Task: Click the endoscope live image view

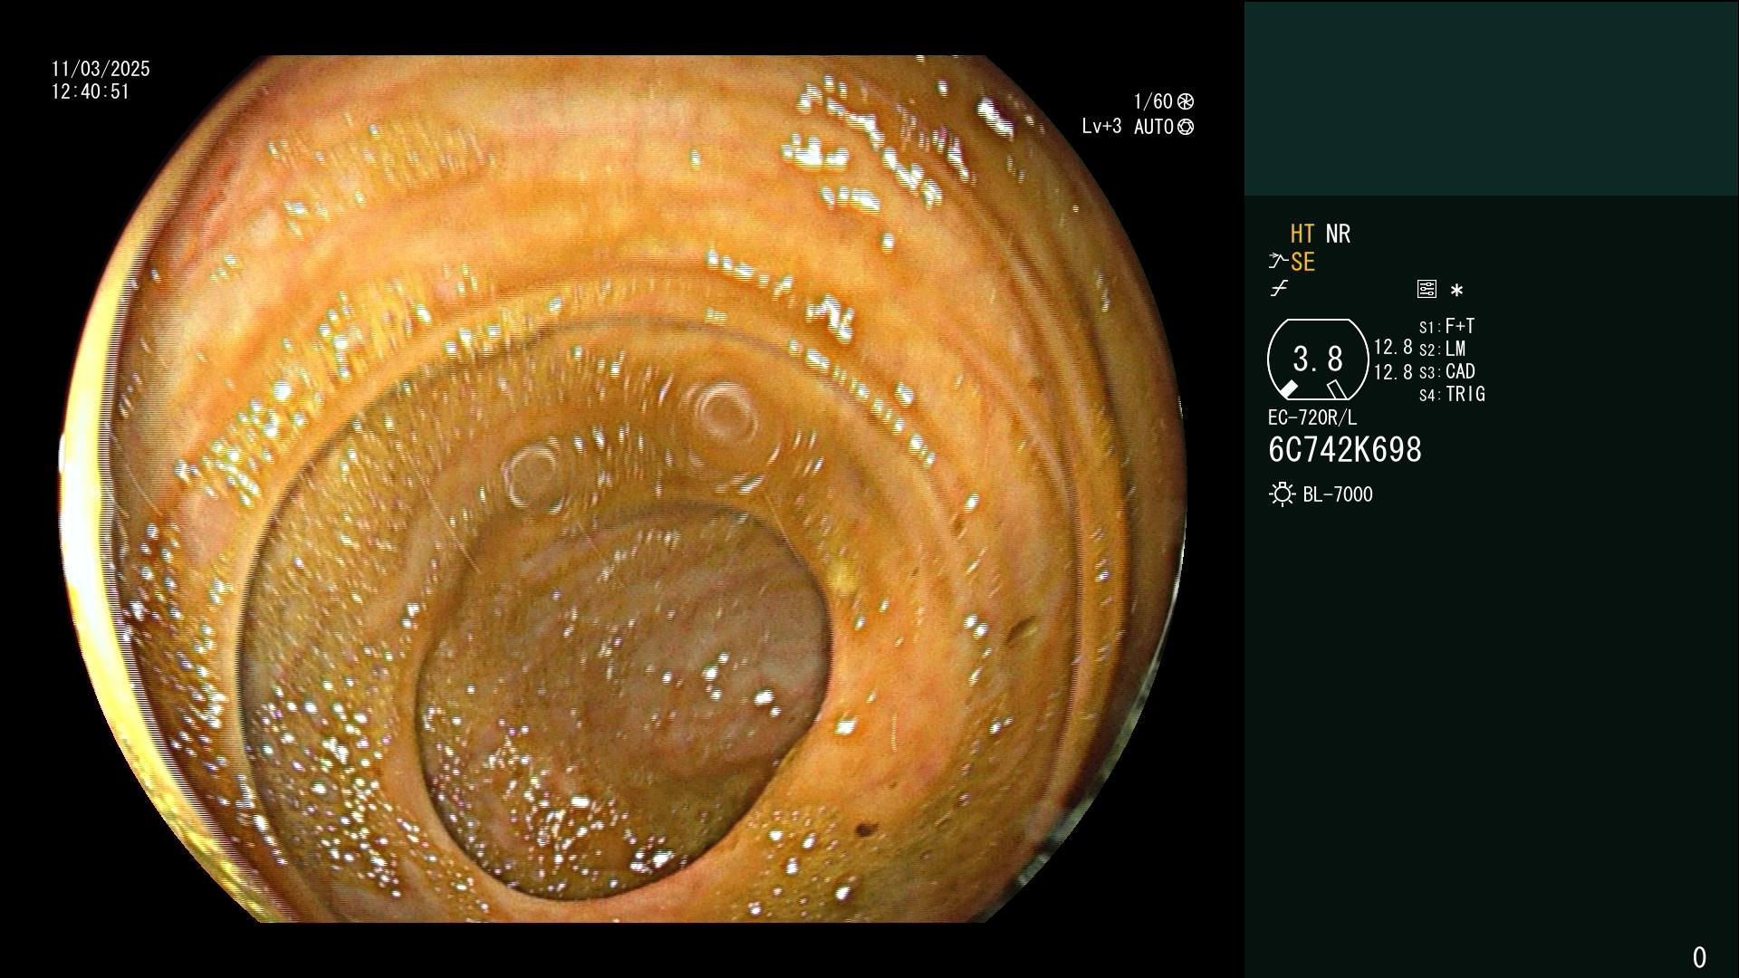Action: [623, 489]
